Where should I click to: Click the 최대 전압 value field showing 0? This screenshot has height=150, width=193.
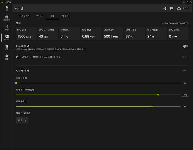185,83
